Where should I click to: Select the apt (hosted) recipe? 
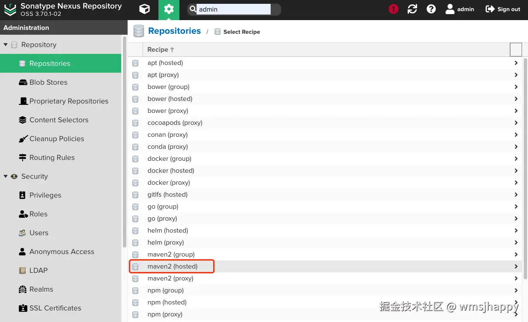tap(325, 63)
